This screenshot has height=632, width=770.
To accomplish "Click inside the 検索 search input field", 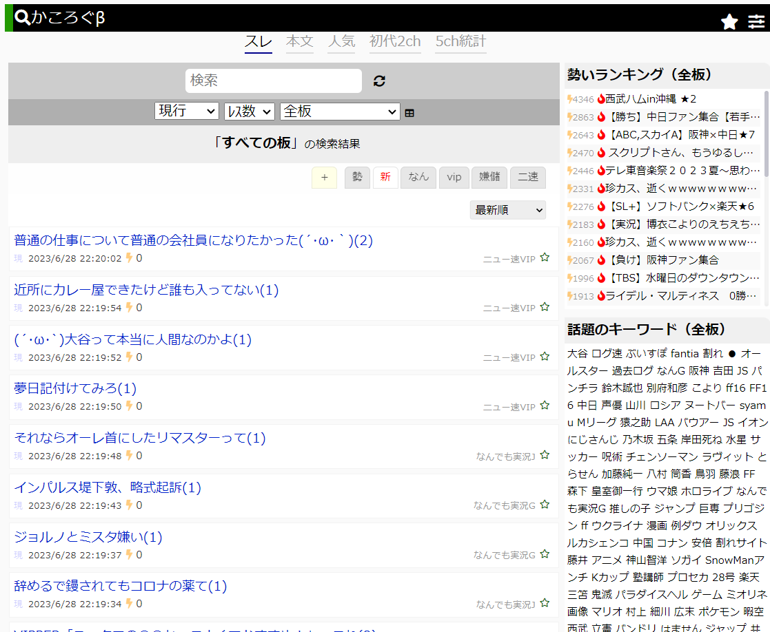I will (x=273, y=81).
